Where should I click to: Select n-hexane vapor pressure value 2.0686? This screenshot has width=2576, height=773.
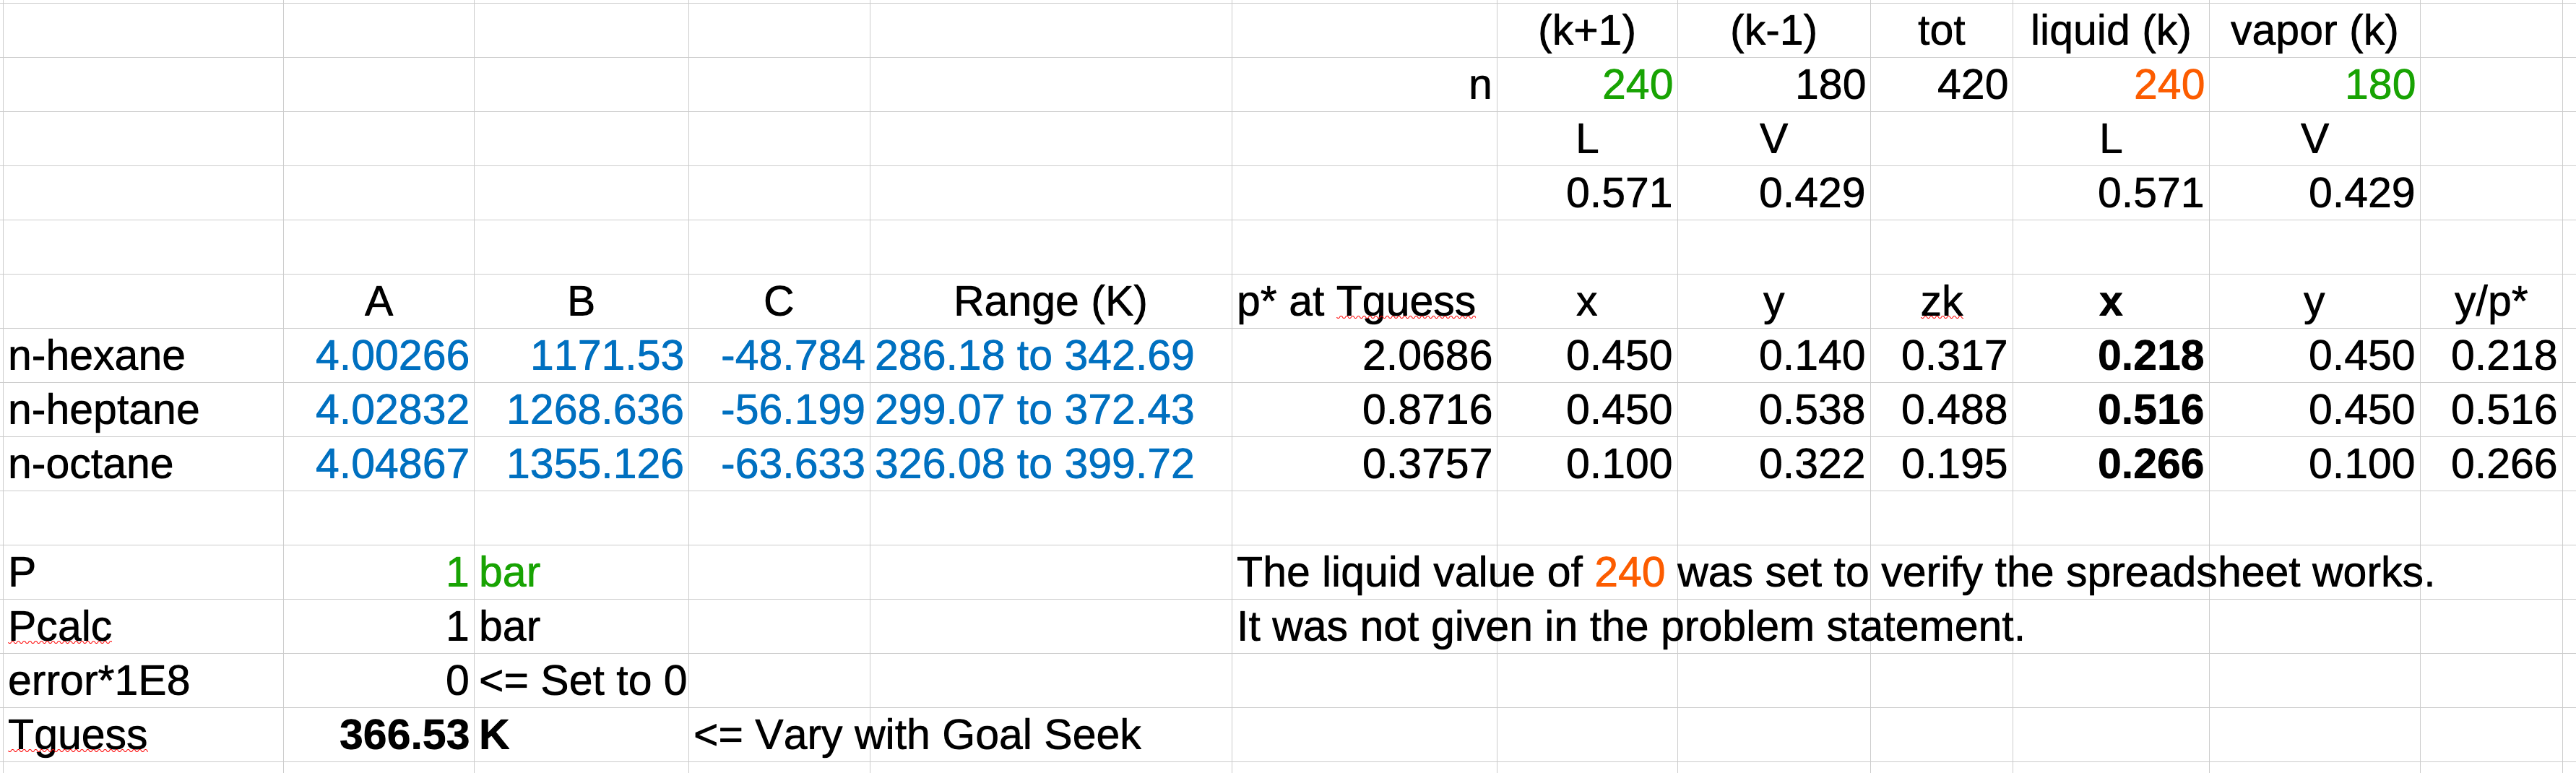pyautogui.click(x=1426, y=356)
